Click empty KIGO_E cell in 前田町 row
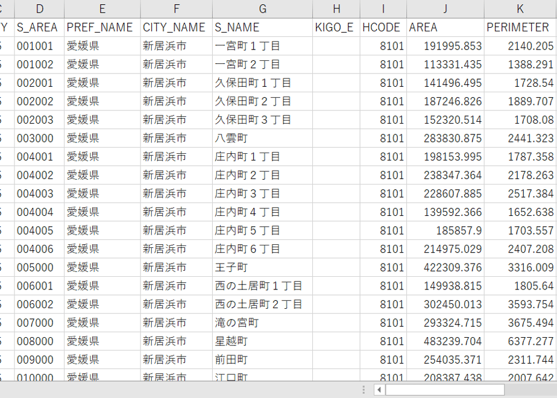Viewport: 557px width, 398px height. pyautogui.click(x=336, y=360)
